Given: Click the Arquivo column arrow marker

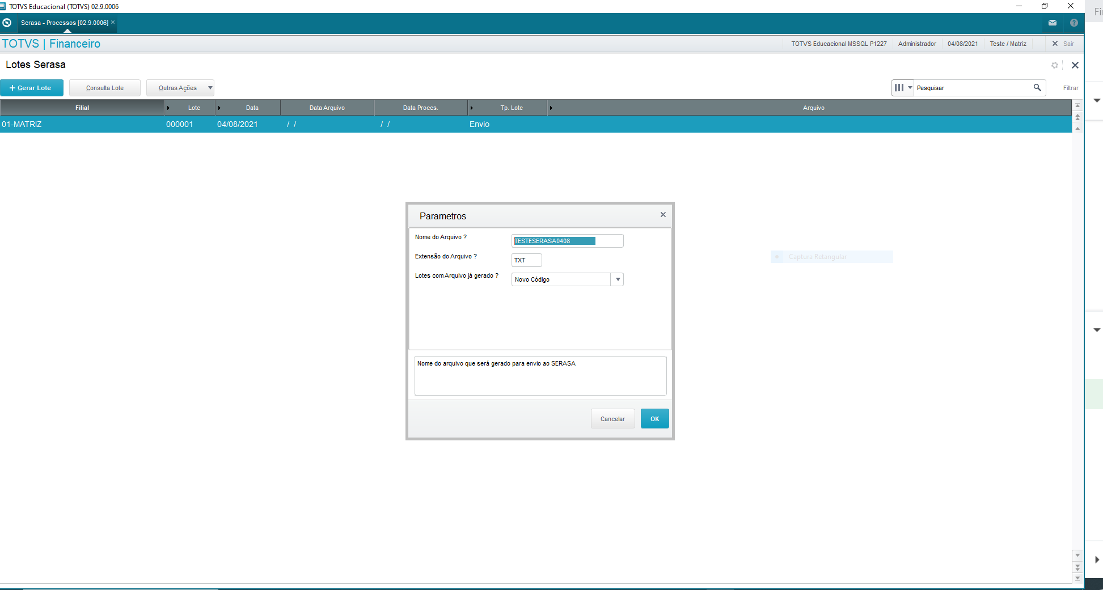Looking at the screenshot, I should (551, 108).
